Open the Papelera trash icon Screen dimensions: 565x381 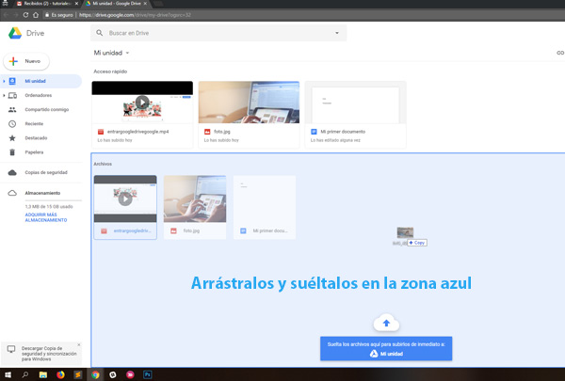[x=12, y=151]
